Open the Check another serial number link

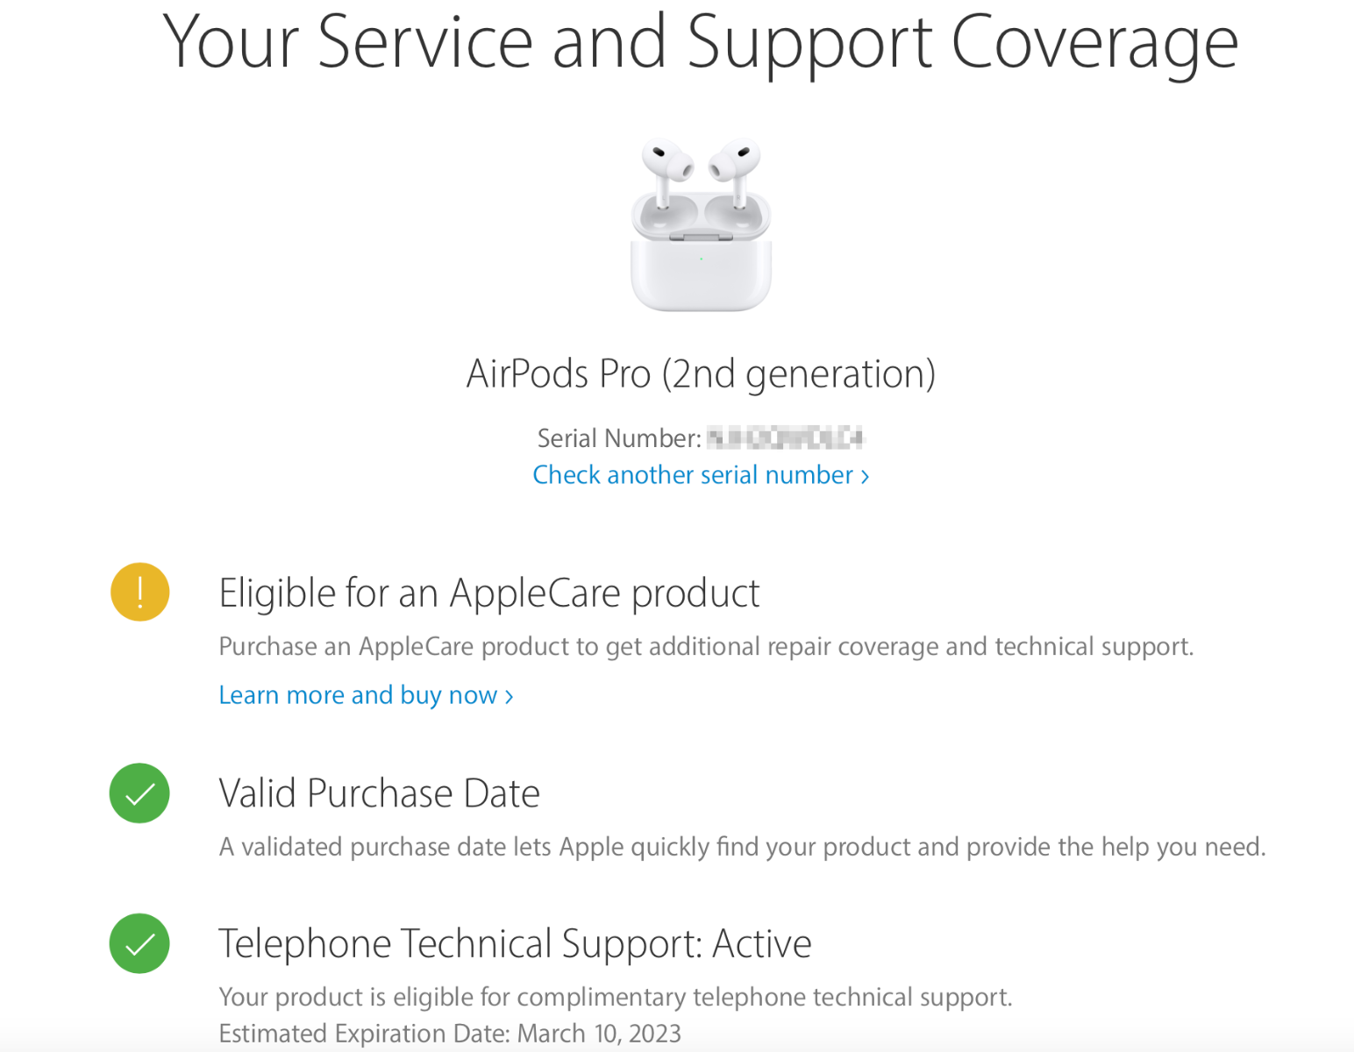point(693,474)
